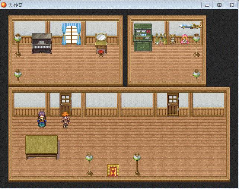Screen dimensions: 239x189
Task: Click the upright piano in the bedroom
Action: [42, 43]
